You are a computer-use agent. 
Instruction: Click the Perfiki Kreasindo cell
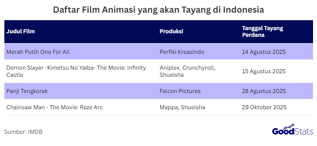[182, 52]
